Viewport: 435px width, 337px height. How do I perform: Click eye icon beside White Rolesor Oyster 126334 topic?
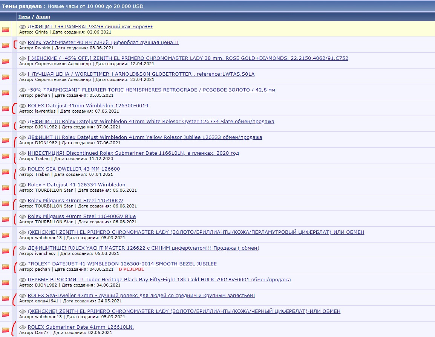pos(23,122)
